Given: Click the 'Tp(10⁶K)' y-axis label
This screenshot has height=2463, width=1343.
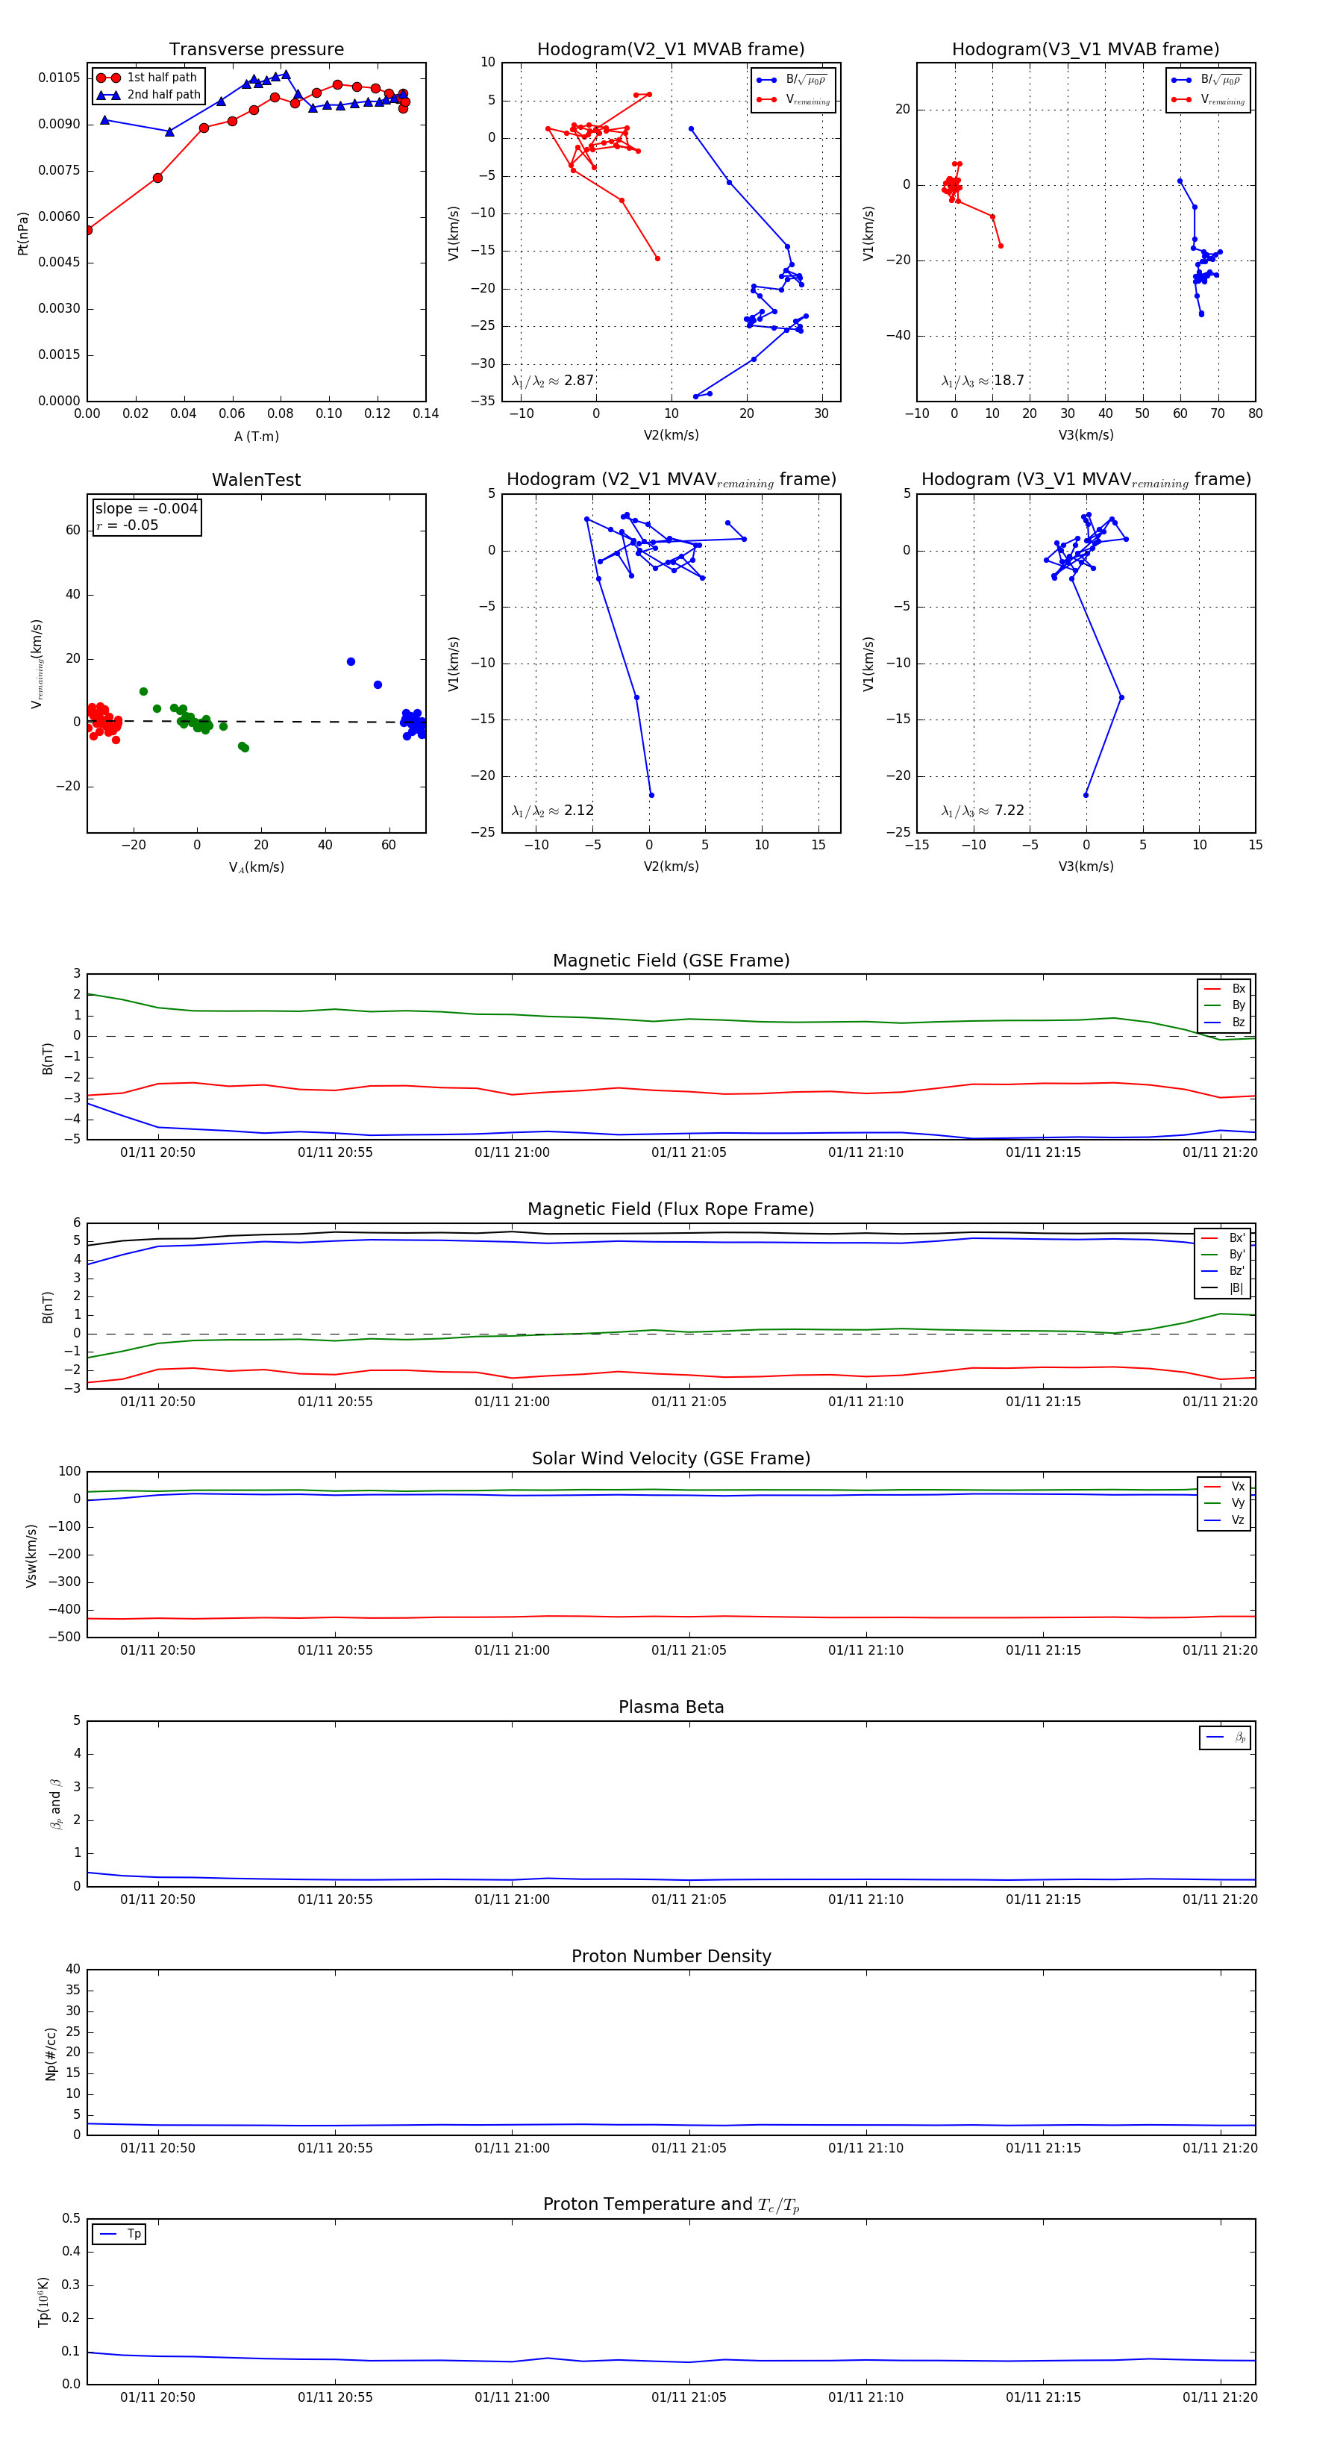Looking at the screenshot, I should coord(44,2302).
